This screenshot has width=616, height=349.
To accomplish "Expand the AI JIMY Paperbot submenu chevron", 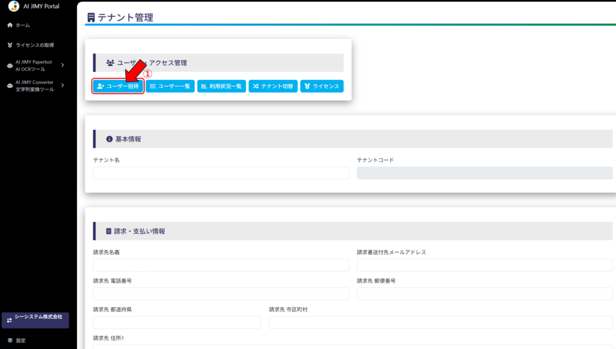I will point(63,65).
